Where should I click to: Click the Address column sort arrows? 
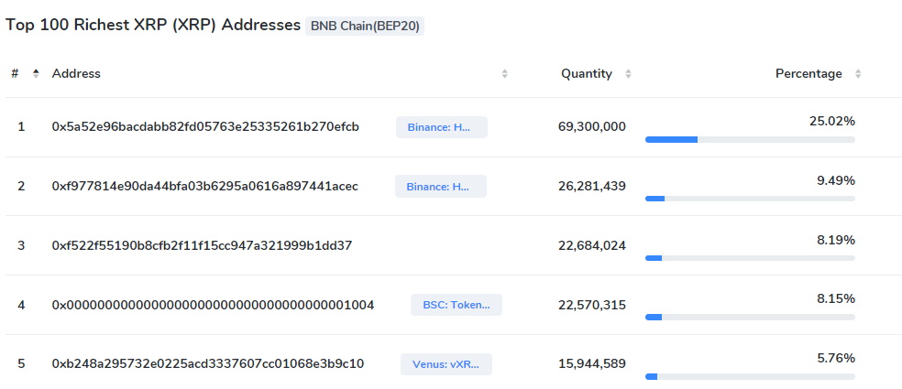[x=504, y=74]
